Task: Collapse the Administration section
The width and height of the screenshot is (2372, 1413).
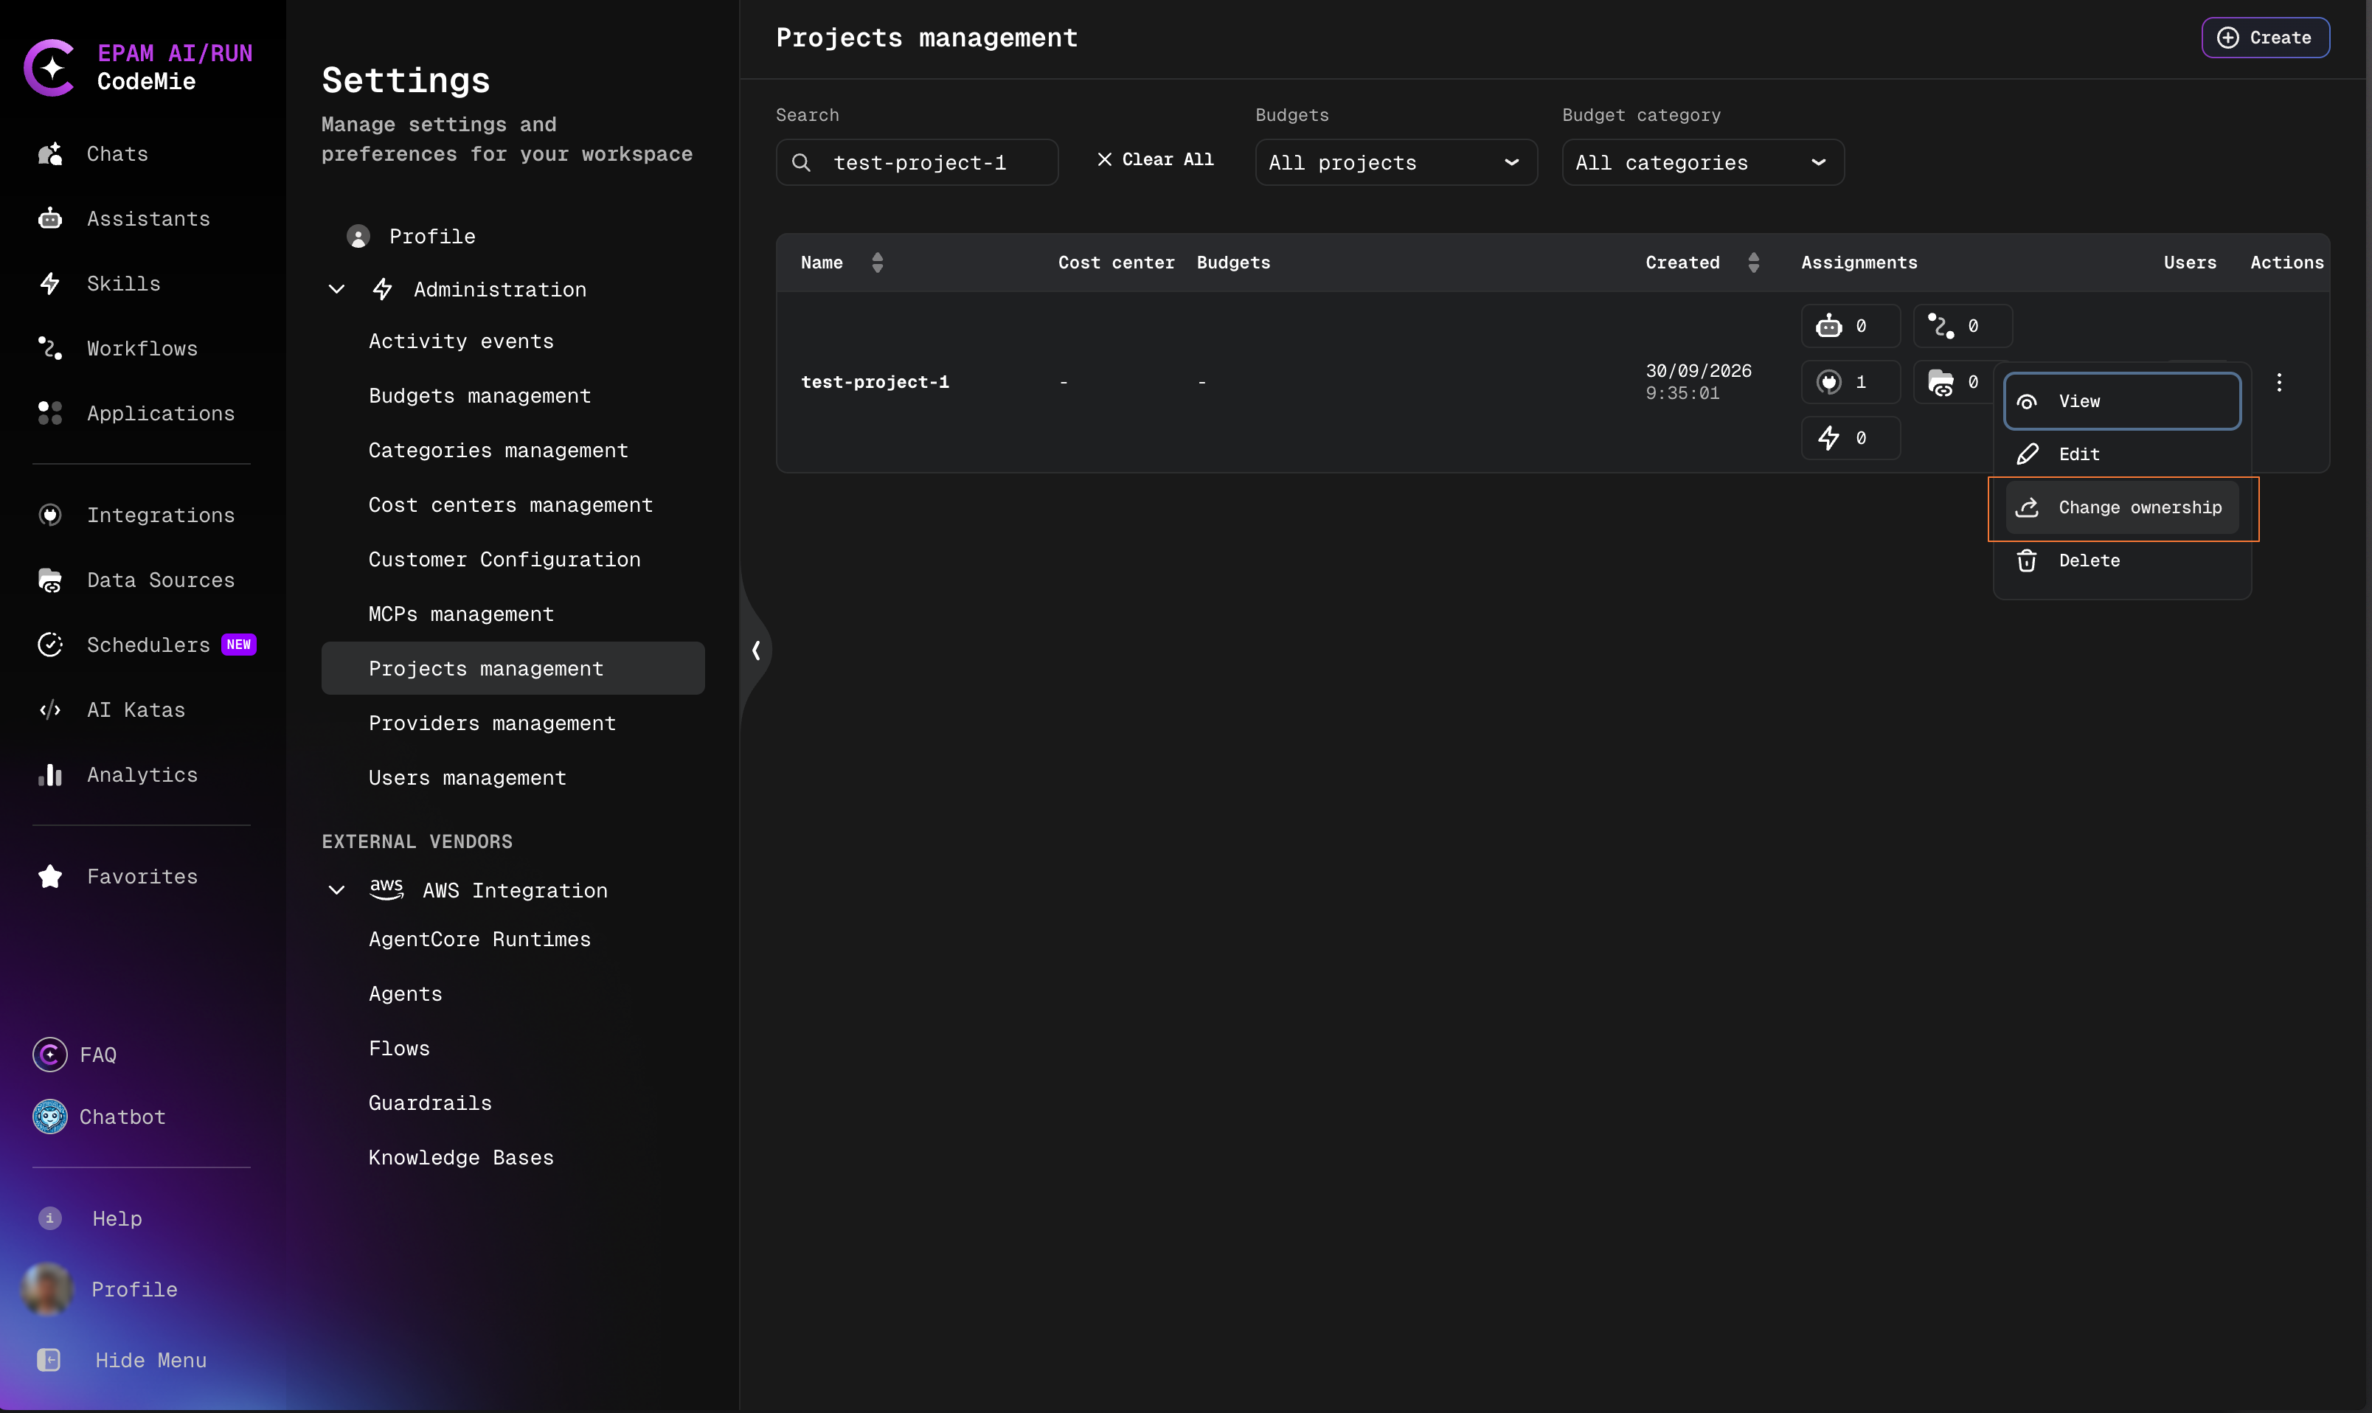Action: 336,289
